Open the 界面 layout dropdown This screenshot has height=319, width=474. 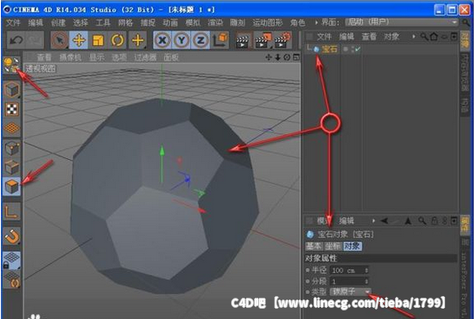tap(402, 22)
